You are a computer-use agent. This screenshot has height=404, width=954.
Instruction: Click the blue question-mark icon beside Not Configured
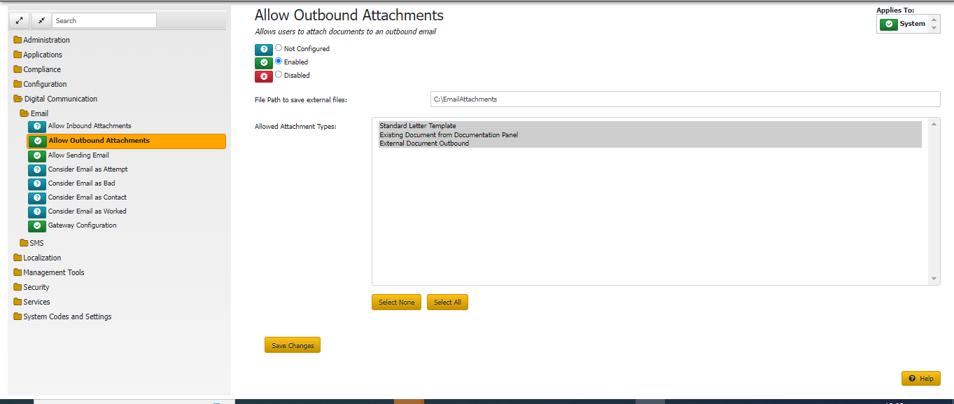[264, 49]
